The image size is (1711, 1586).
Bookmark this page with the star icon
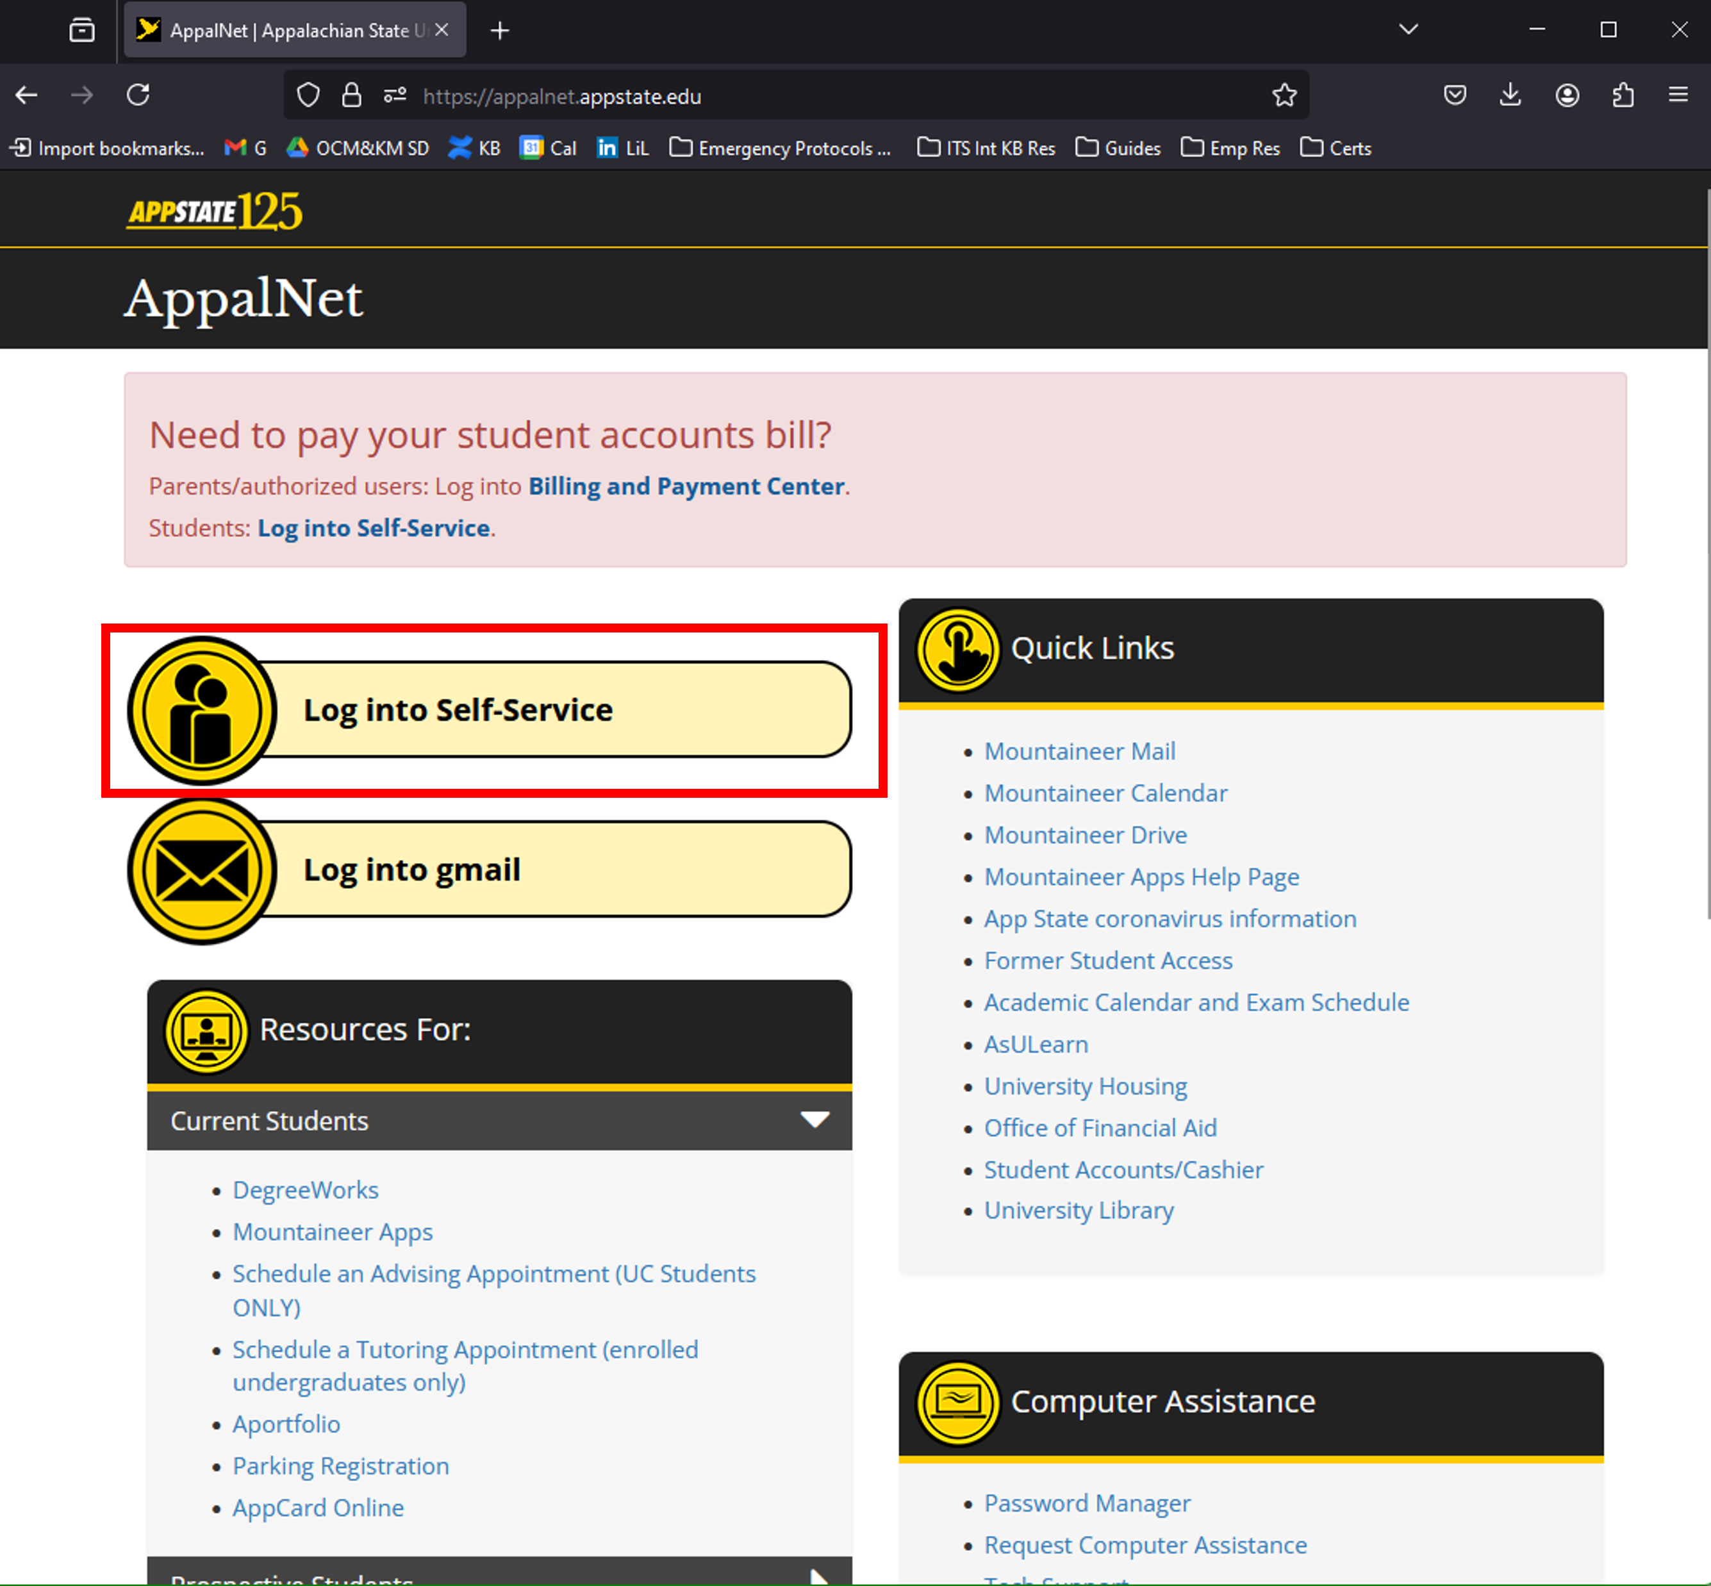point(1284,95)
